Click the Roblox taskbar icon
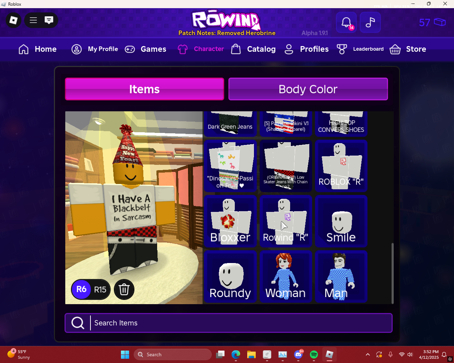Screen dimensions: 454x363 tap(330, 354)
